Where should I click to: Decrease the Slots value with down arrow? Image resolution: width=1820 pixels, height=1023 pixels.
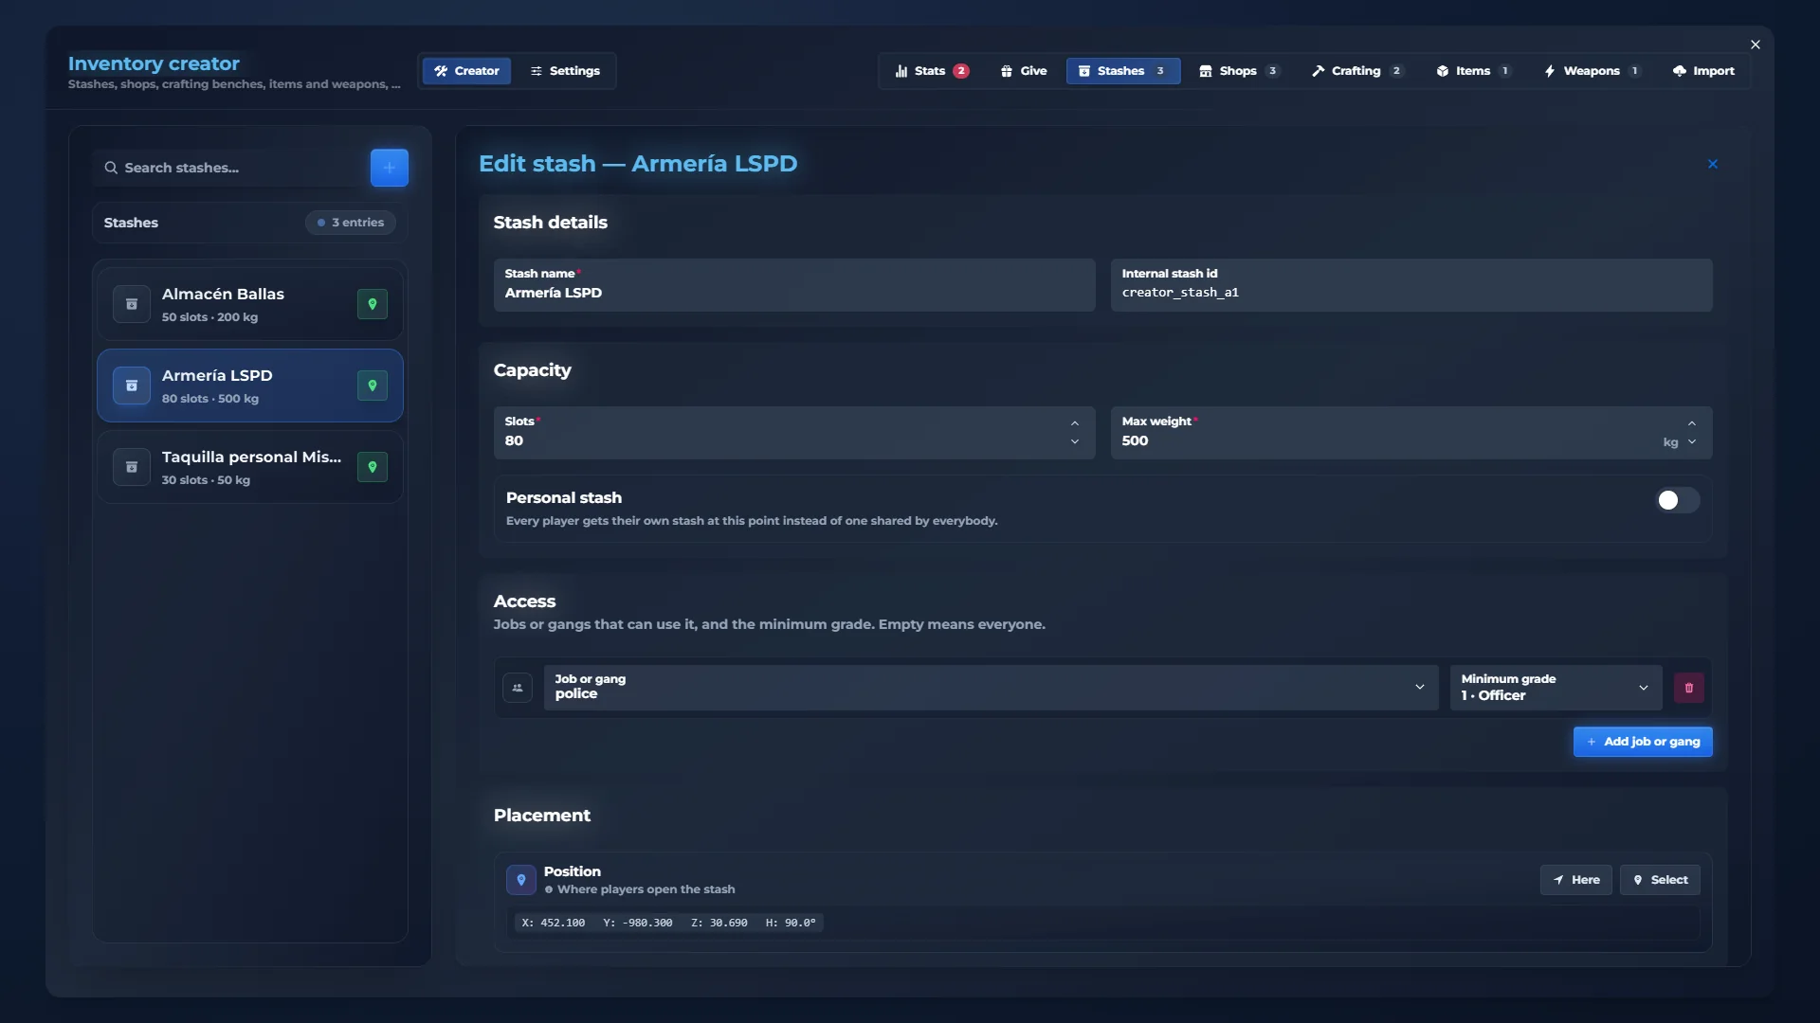click(x=1075, y=442)
